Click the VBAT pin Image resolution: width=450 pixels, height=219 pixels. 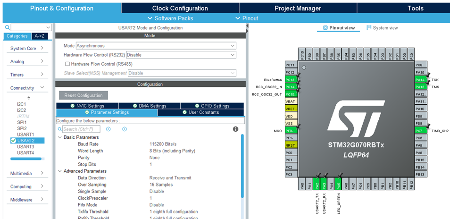pos(292,101)
